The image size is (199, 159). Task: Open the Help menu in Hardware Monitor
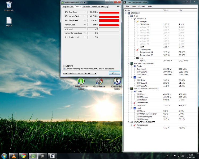click(x=150, y=6)
